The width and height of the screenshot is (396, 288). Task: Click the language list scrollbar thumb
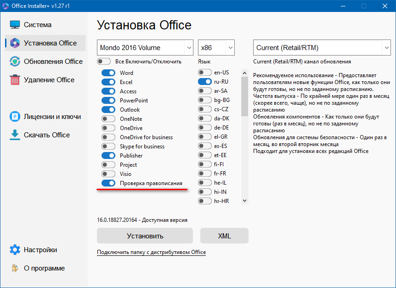[244, 96]
